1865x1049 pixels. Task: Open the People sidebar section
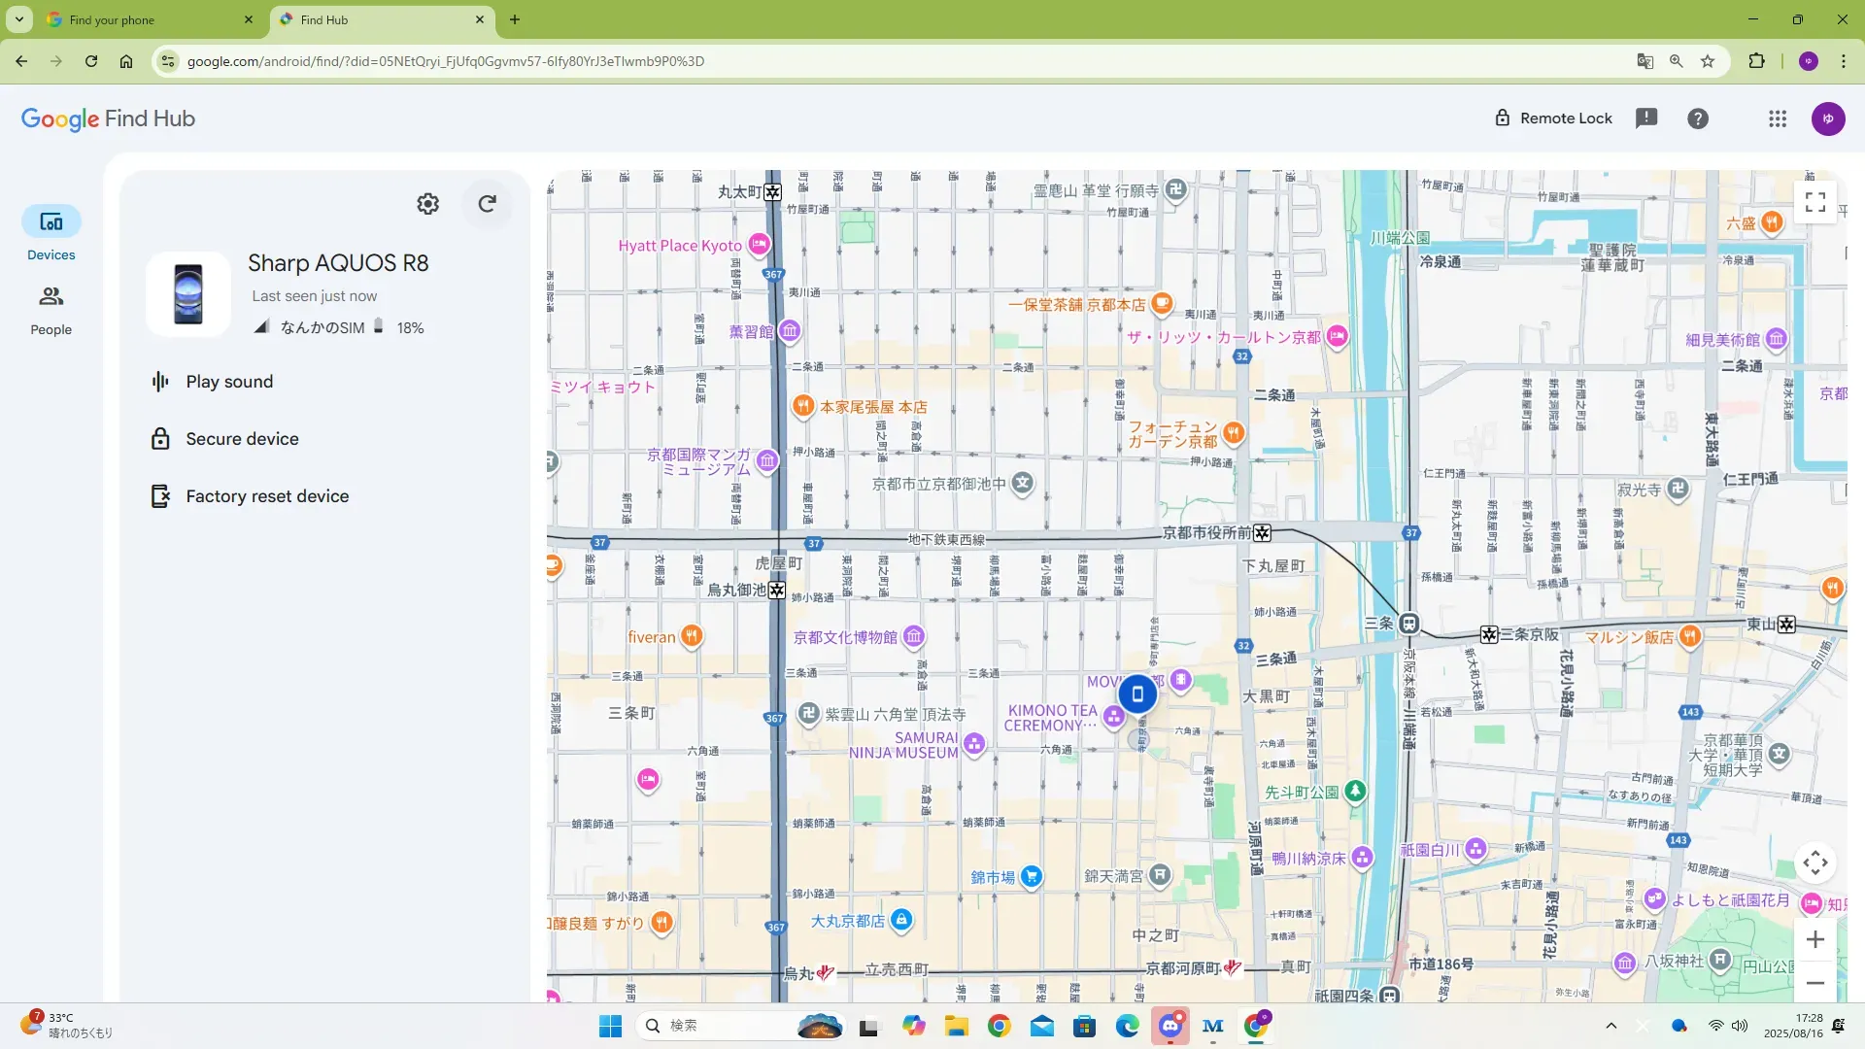coord(51,310)
